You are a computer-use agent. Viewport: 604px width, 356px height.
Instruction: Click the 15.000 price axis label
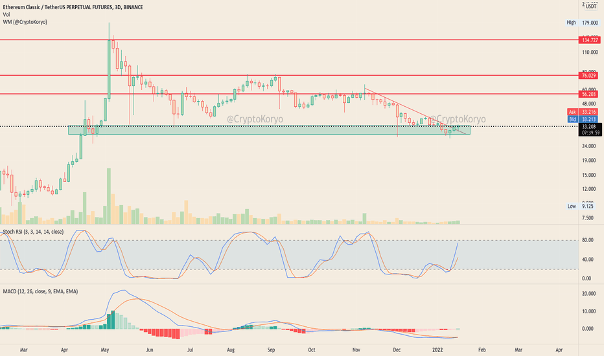590,175
